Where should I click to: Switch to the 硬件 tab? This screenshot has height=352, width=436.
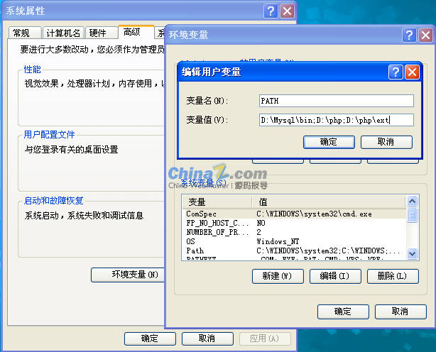(102, 33)
